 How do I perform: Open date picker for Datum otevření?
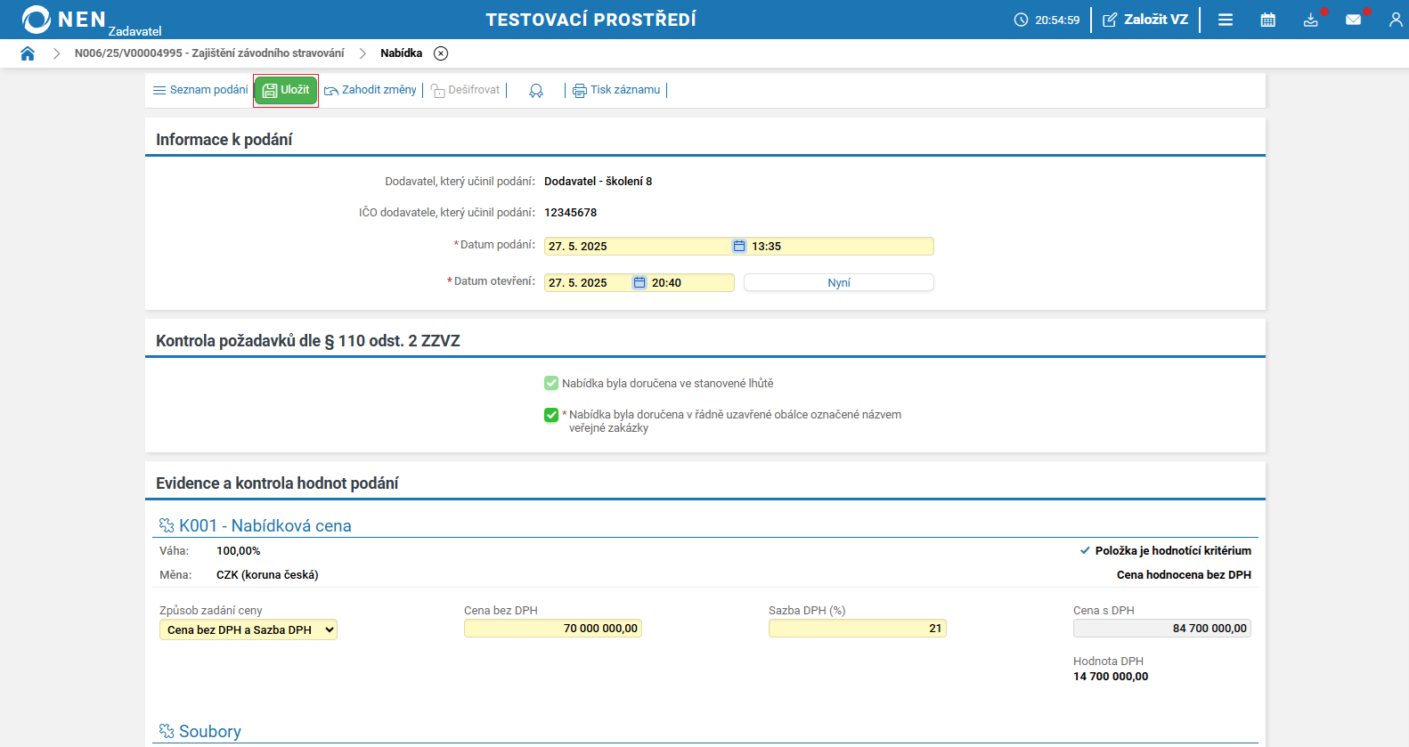coord(639,283)
